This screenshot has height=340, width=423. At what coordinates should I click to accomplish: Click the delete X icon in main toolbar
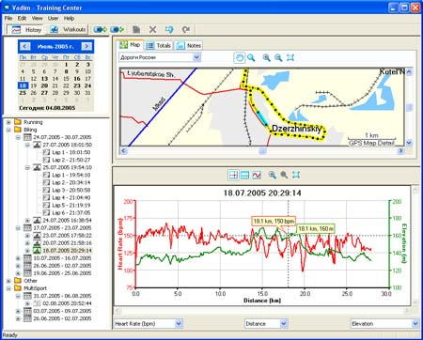click(x=152, y=30)
